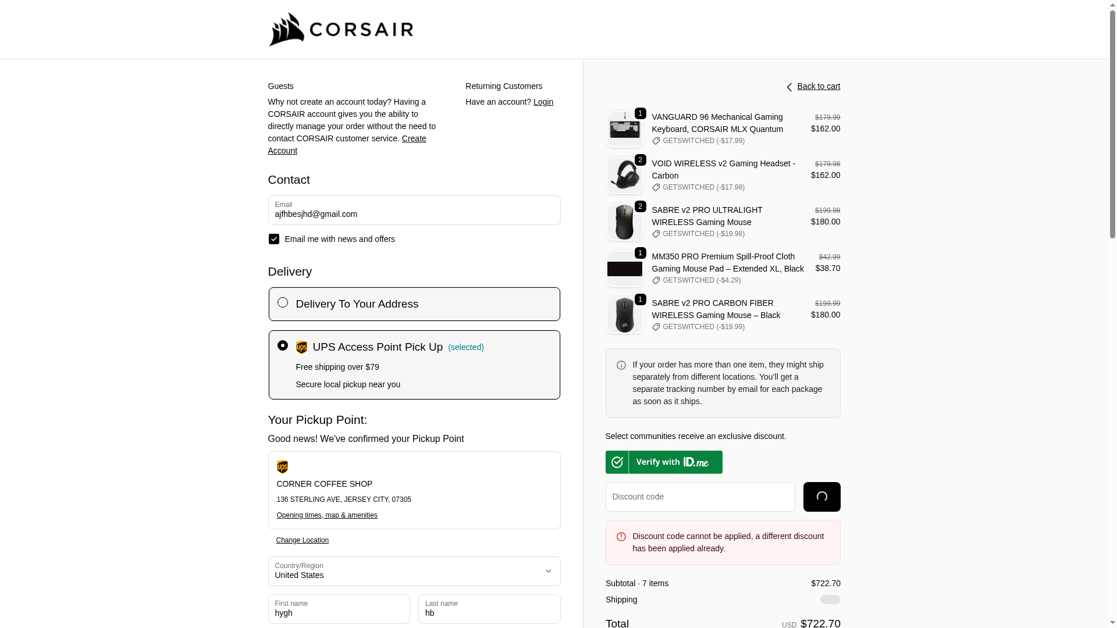This screenshot has height=628, width=1117.
Task: Expand Opening times, map & amenities
Action: pos(327,515)
